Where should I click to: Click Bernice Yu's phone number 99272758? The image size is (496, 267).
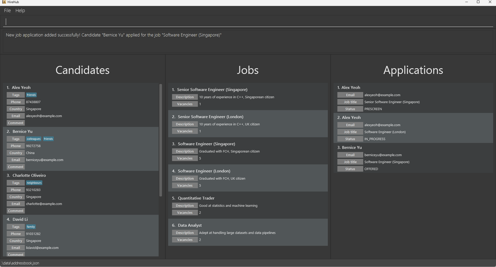pos(33,146)
